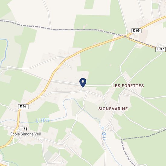The width and height of the screenshot is (166, 166).
Task: Click the beige building block beside the D 69 roundabout
Action: click(x=144, y=35)
